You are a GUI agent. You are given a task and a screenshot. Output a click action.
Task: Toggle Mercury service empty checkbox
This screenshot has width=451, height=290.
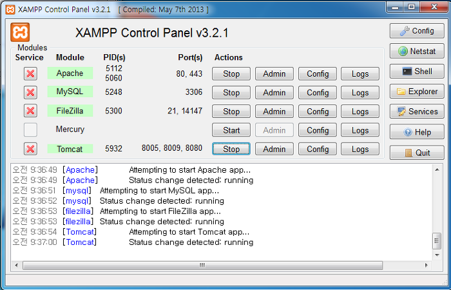[30, 130]
